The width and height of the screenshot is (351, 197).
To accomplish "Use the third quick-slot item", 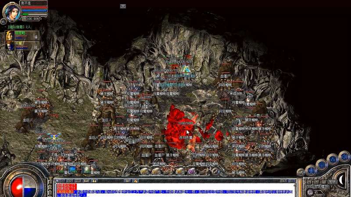I will pyautogui.click(x=168, y=171).
